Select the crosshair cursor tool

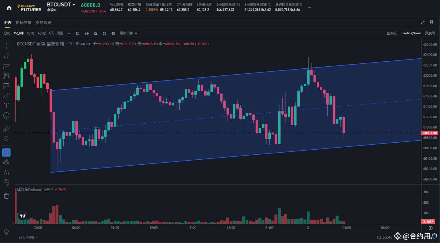coord(6,45)
